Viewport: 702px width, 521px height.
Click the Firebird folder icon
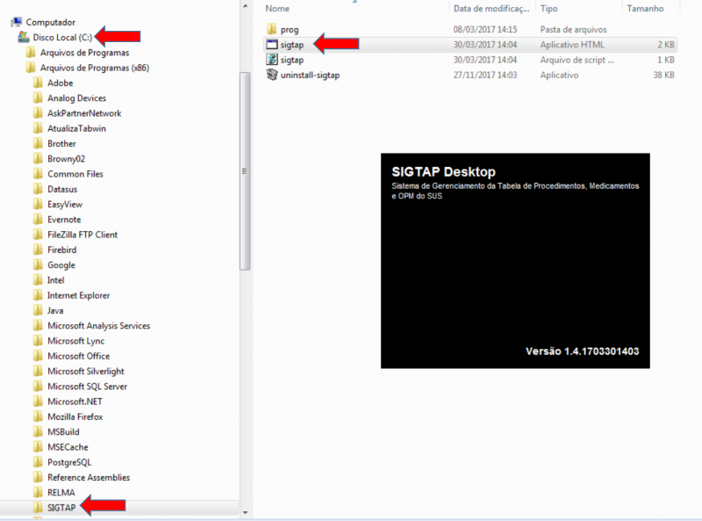click(38, 250)
